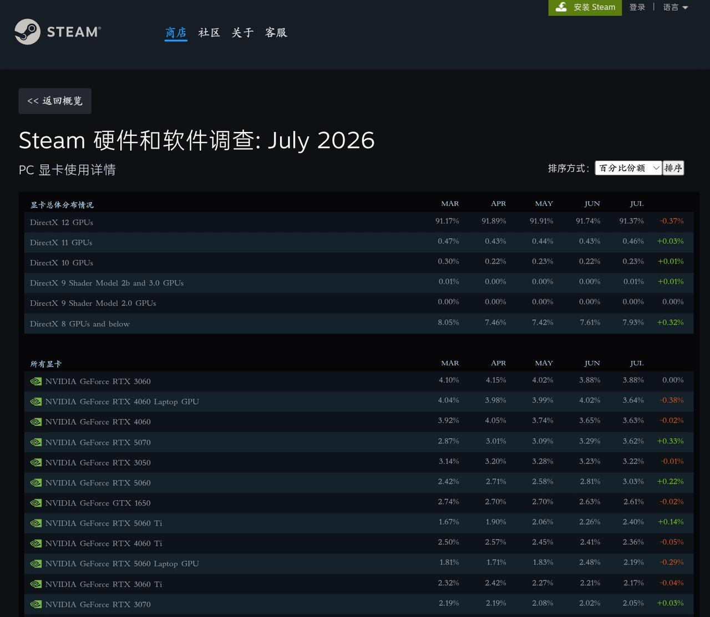Click DirectX 9 Shader Model 2.0 GPUs label

pos(93,303)
